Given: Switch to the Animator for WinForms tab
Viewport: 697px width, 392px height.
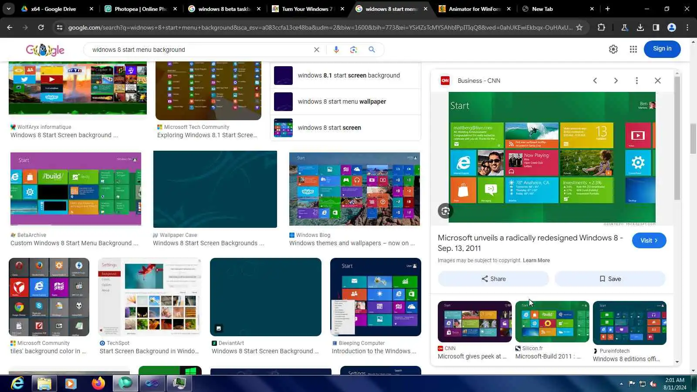Looking at the screenshot, I should [x=474, y=9].
